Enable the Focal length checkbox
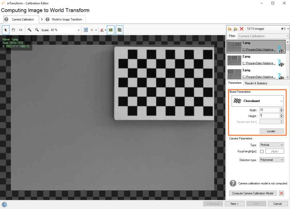This screenshot has height=209, width=290. pos(262,151)
